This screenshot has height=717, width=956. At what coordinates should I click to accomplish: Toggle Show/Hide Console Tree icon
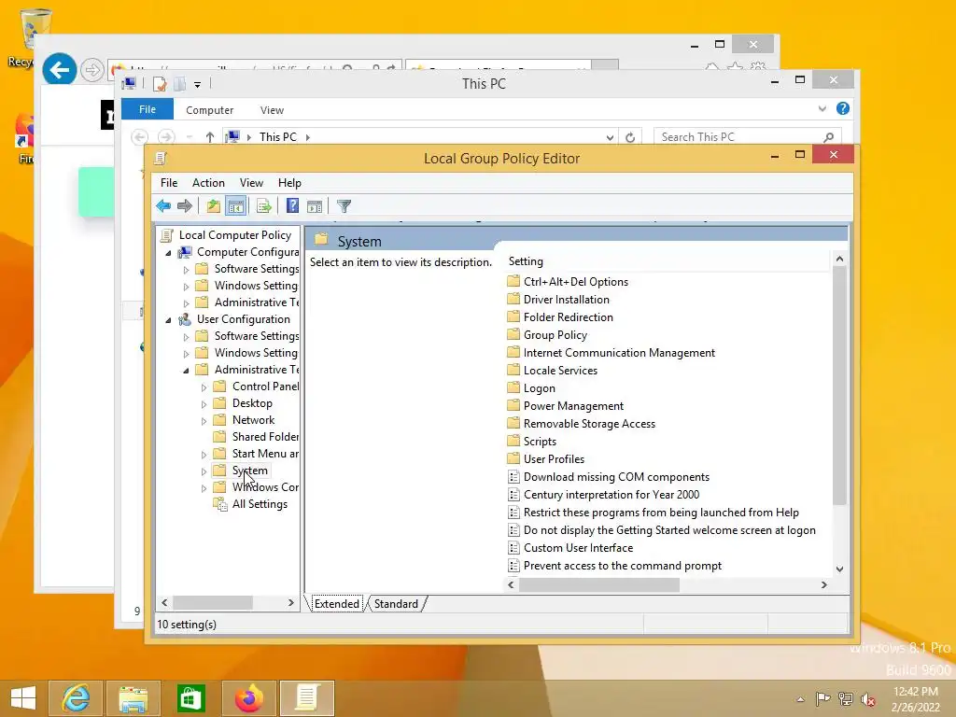pyautogui.click(x=235, y=206)
